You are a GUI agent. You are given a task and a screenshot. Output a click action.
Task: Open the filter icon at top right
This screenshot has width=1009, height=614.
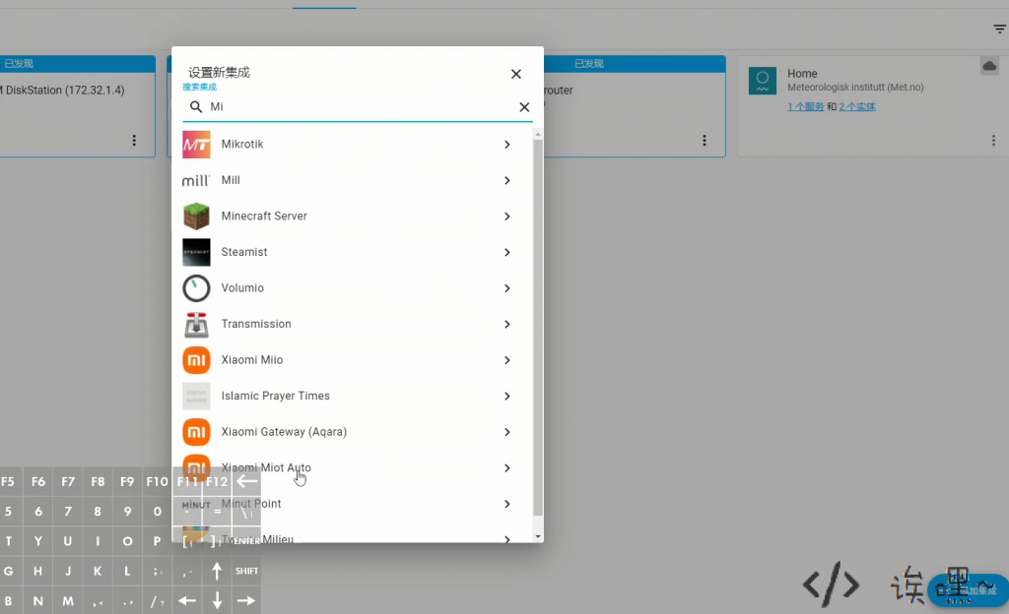tap(999, 29)
